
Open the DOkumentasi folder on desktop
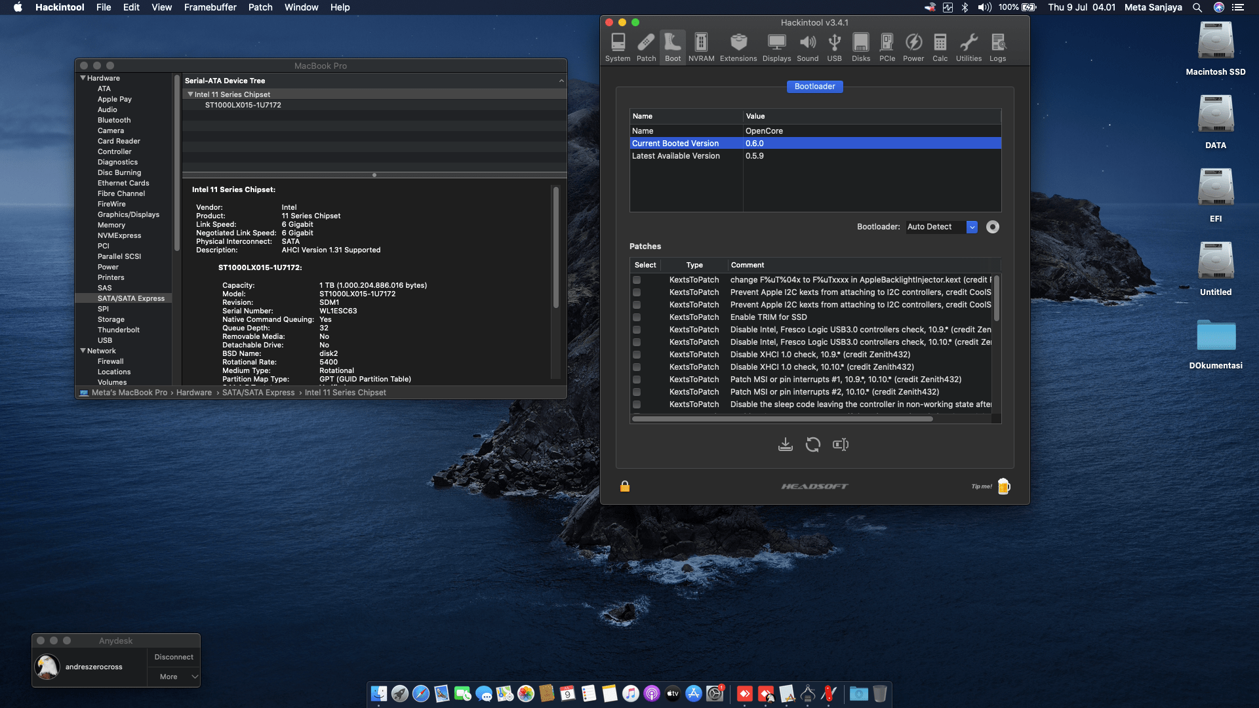(x=1215, y=344)
